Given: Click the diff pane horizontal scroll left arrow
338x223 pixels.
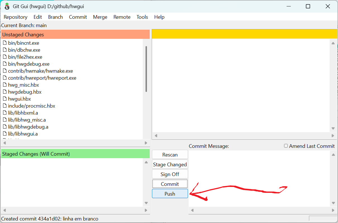Looking at the screenshot, I should coord(156,136).
